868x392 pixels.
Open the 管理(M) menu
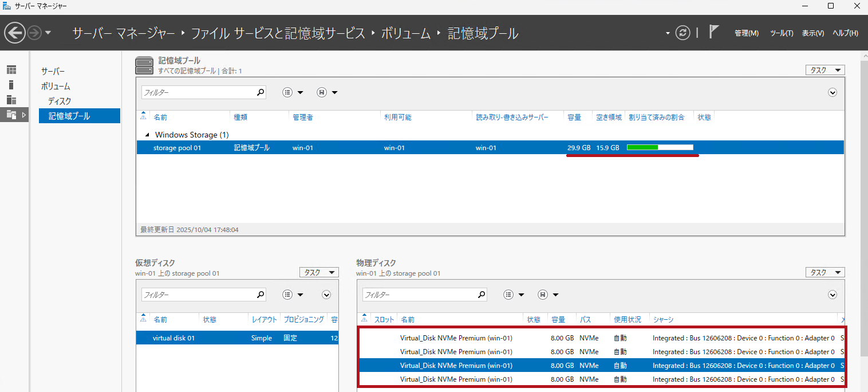[x=746, y=33]
